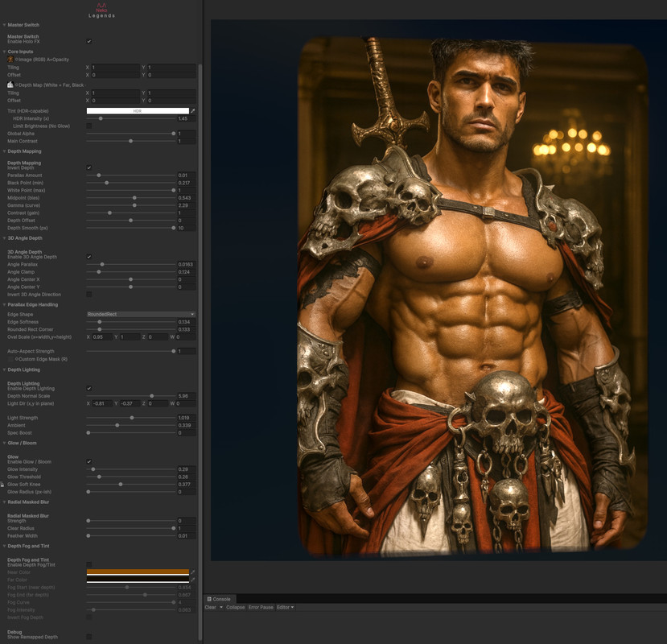Use the eyedropper beside Far Color
The image size is (667, 644).
pos(193,580)
